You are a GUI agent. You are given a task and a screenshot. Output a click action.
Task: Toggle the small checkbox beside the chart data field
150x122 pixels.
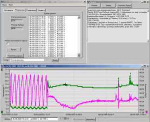[x=60, y=119]
